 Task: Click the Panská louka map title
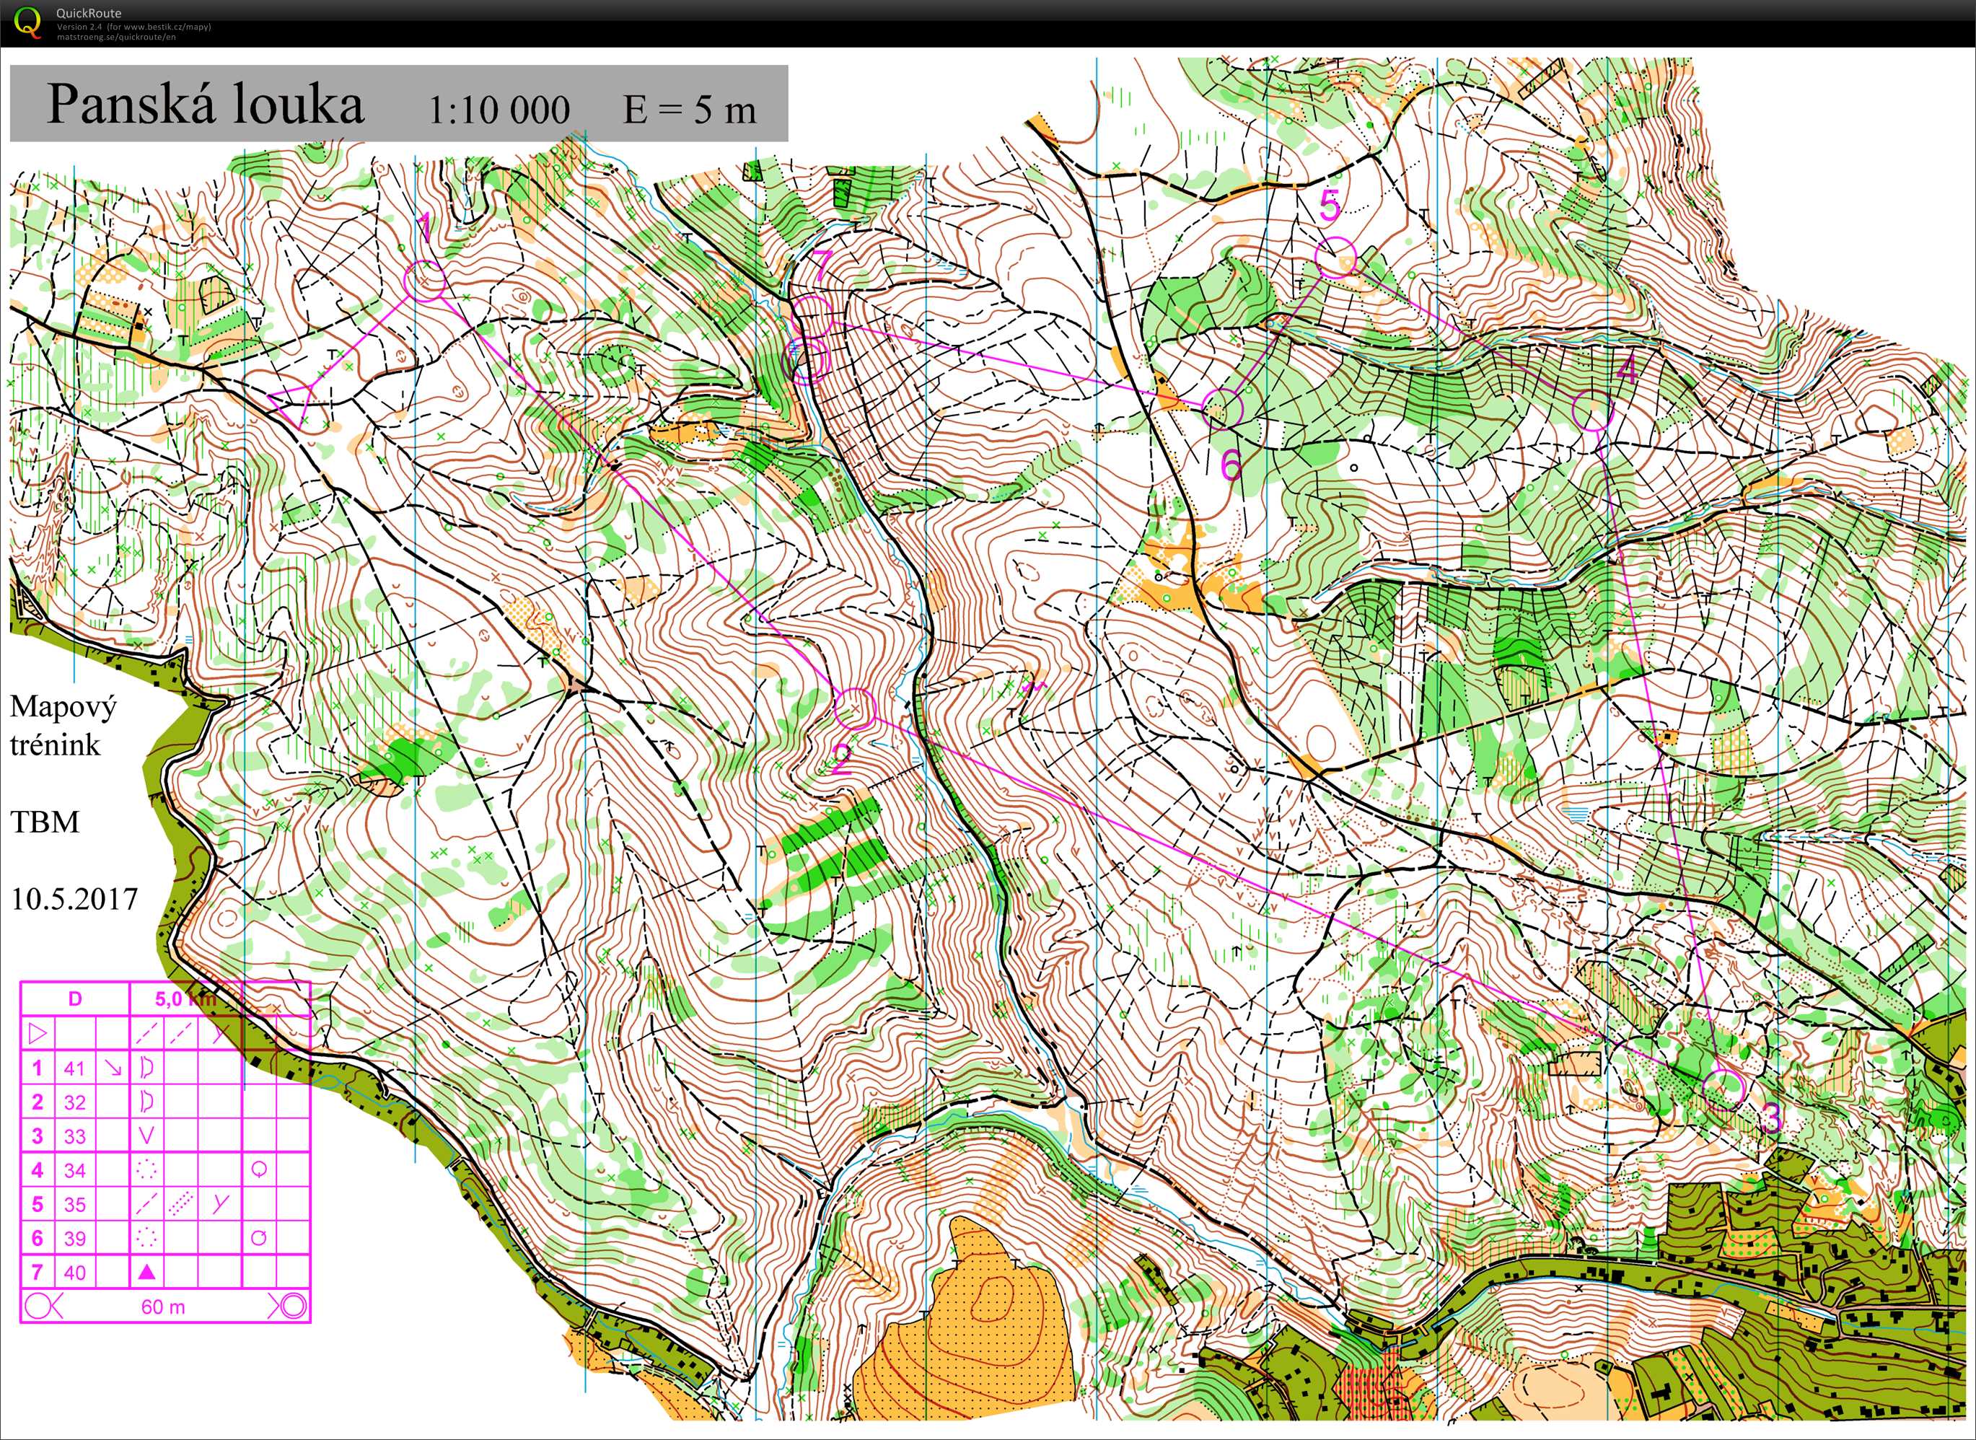click(205, 105)
